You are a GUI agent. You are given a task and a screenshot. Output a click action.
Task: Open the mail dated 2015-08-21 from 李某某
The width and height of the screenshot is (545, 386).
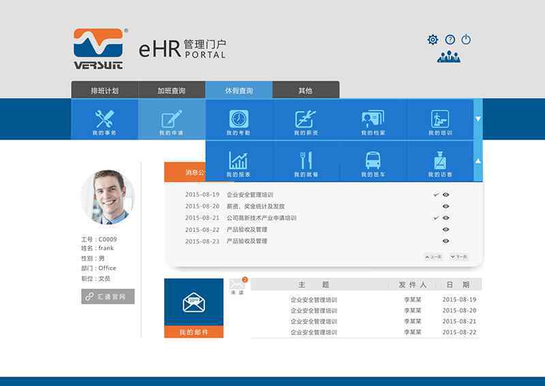pos(366,321)
